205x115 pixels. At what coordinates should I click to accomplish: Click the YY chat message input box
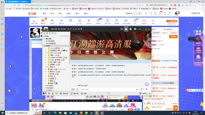tap(108, 89)
